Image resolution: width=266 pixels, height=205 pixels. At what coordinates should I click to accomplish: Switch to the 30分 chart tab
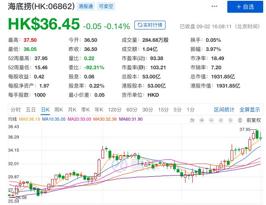(x=148, y=110)
